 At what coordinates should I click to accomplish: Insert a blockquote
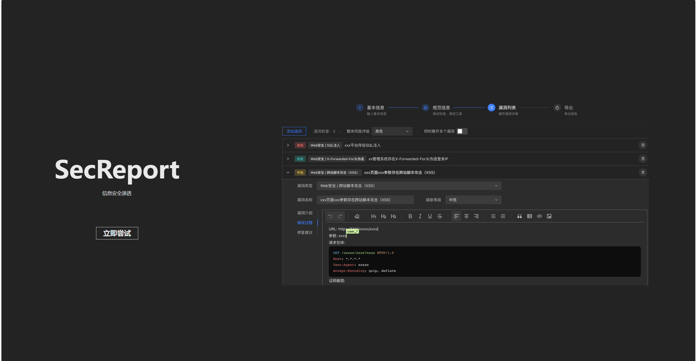pyautogui.click(x=520, y=216)
